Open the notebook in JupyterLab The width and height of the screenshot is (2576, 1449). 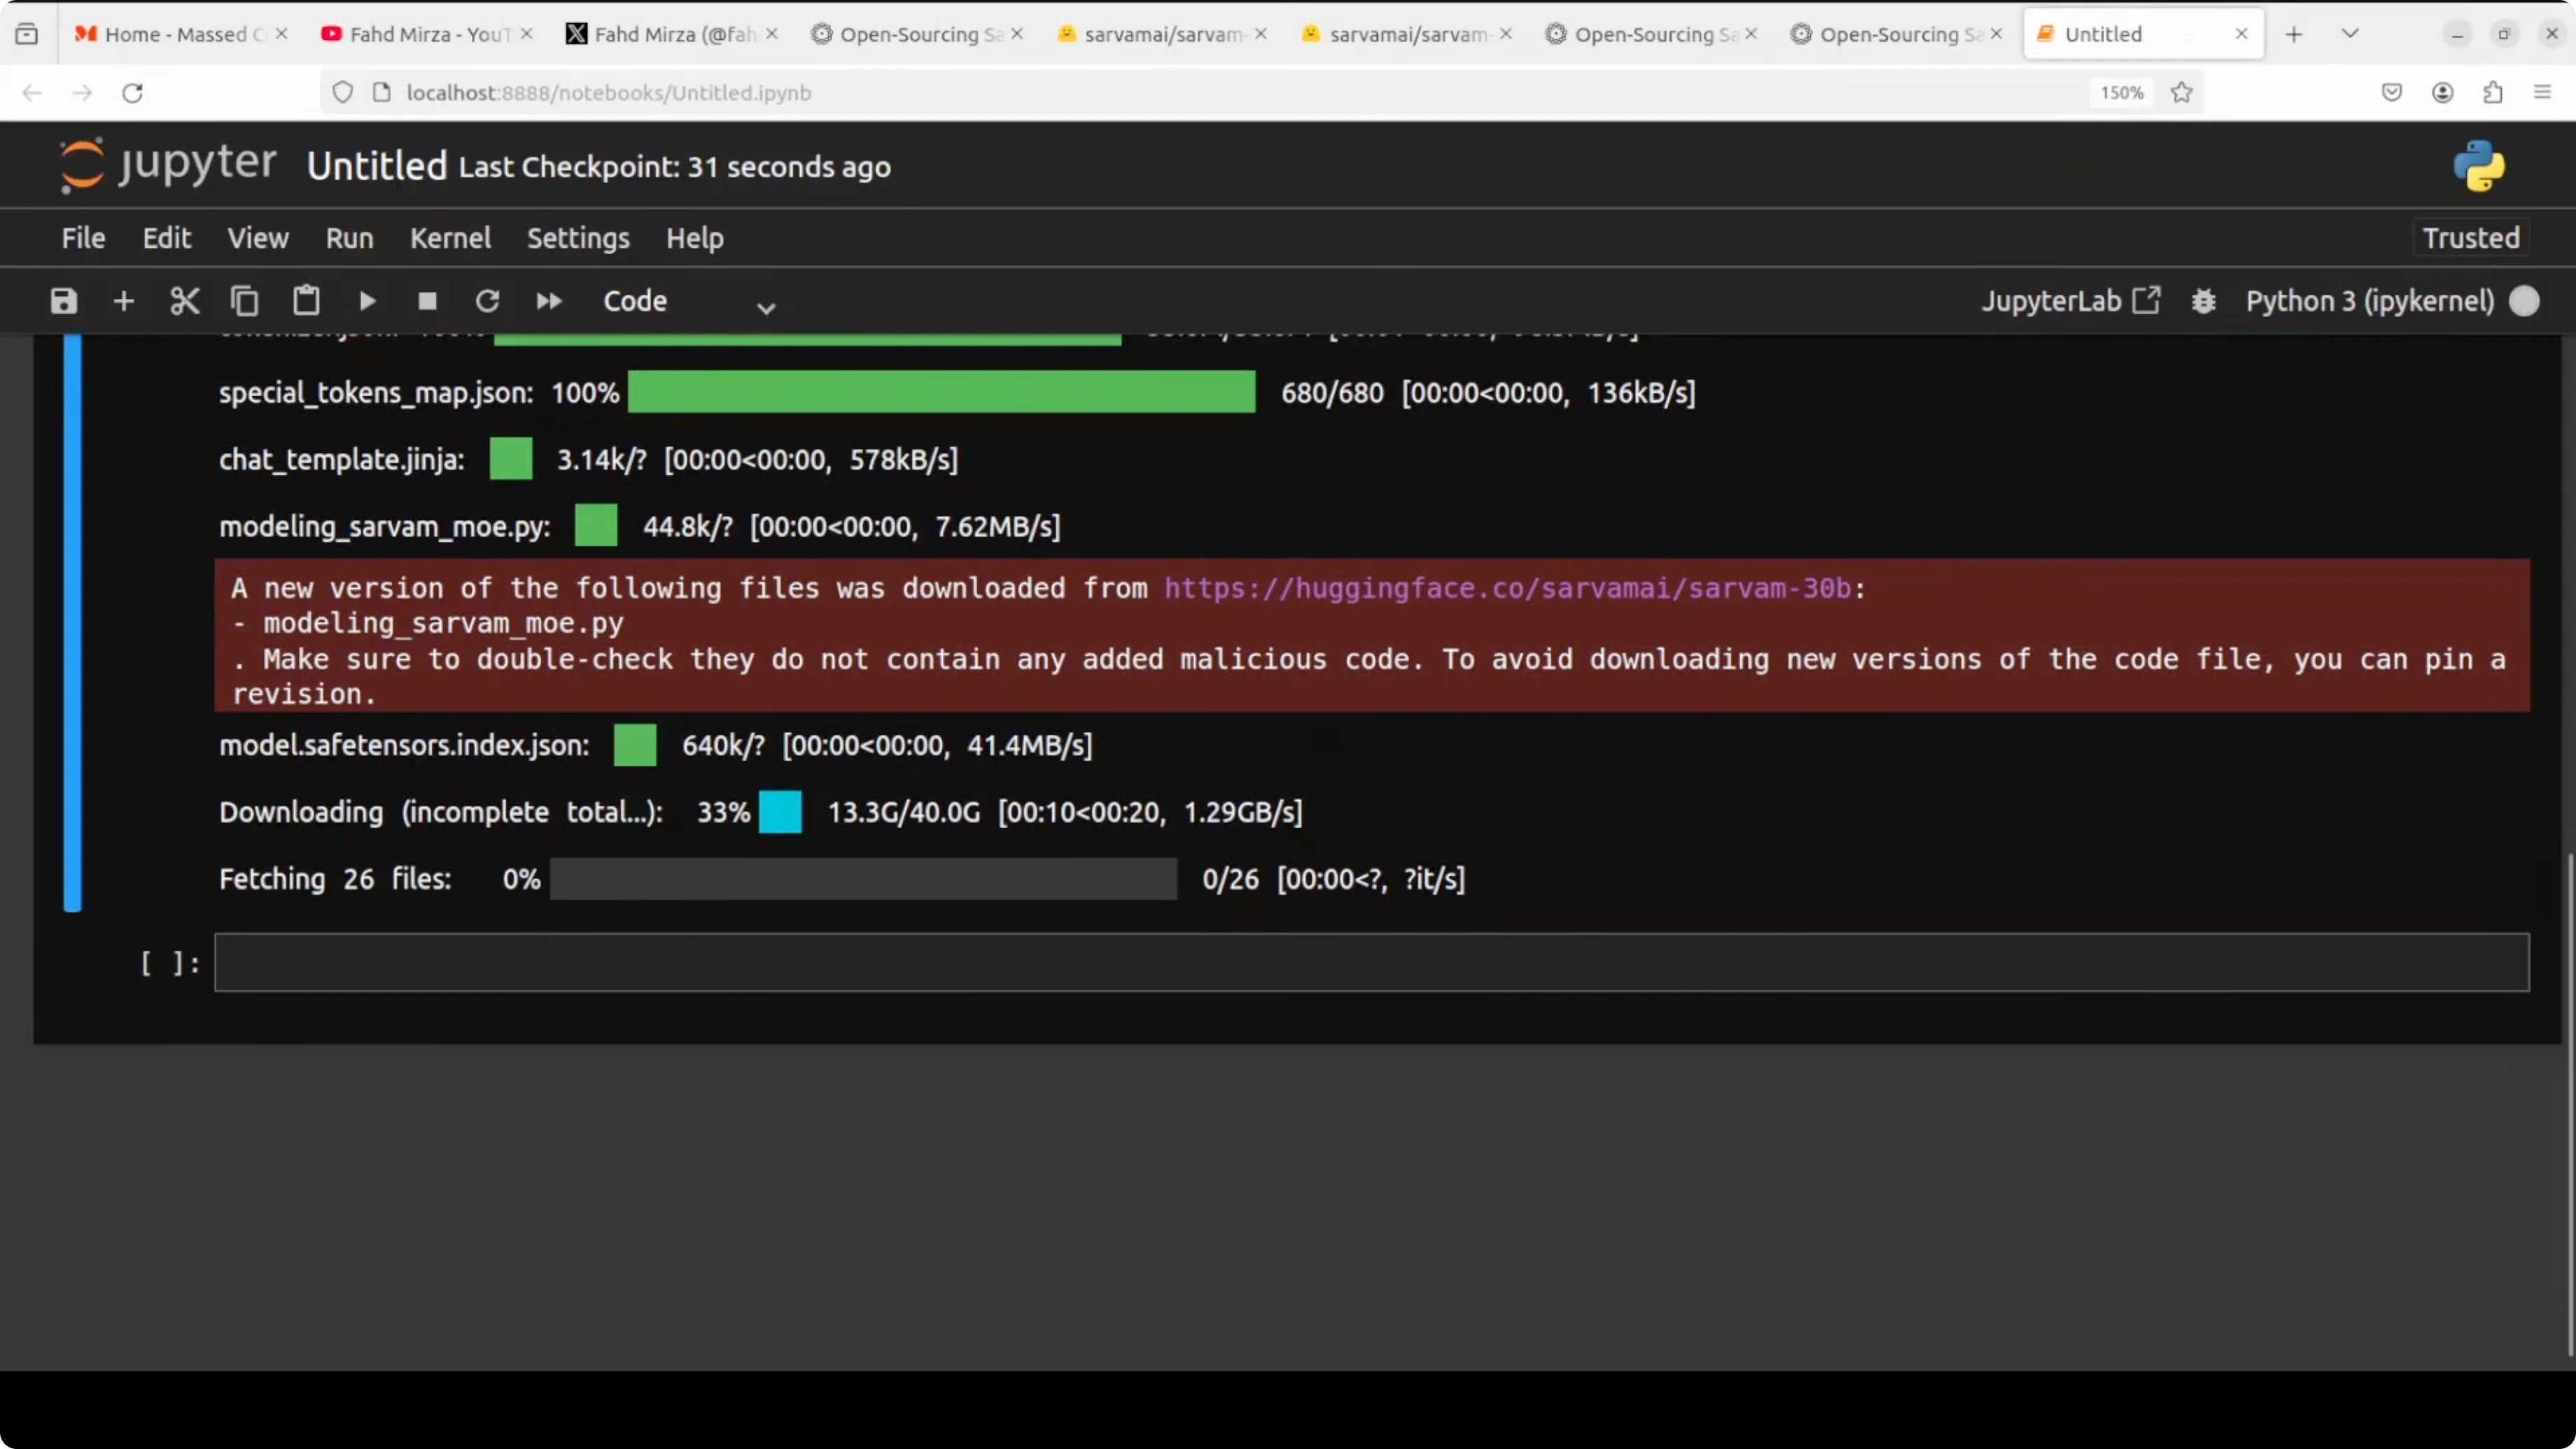tap(2070, 301)
